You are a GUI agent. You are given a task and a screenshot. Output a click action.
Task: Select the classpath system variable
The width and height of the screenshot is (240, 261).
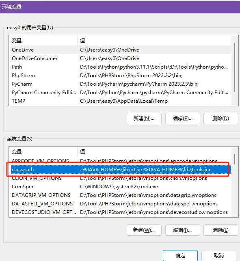click(x=121, y=170)
